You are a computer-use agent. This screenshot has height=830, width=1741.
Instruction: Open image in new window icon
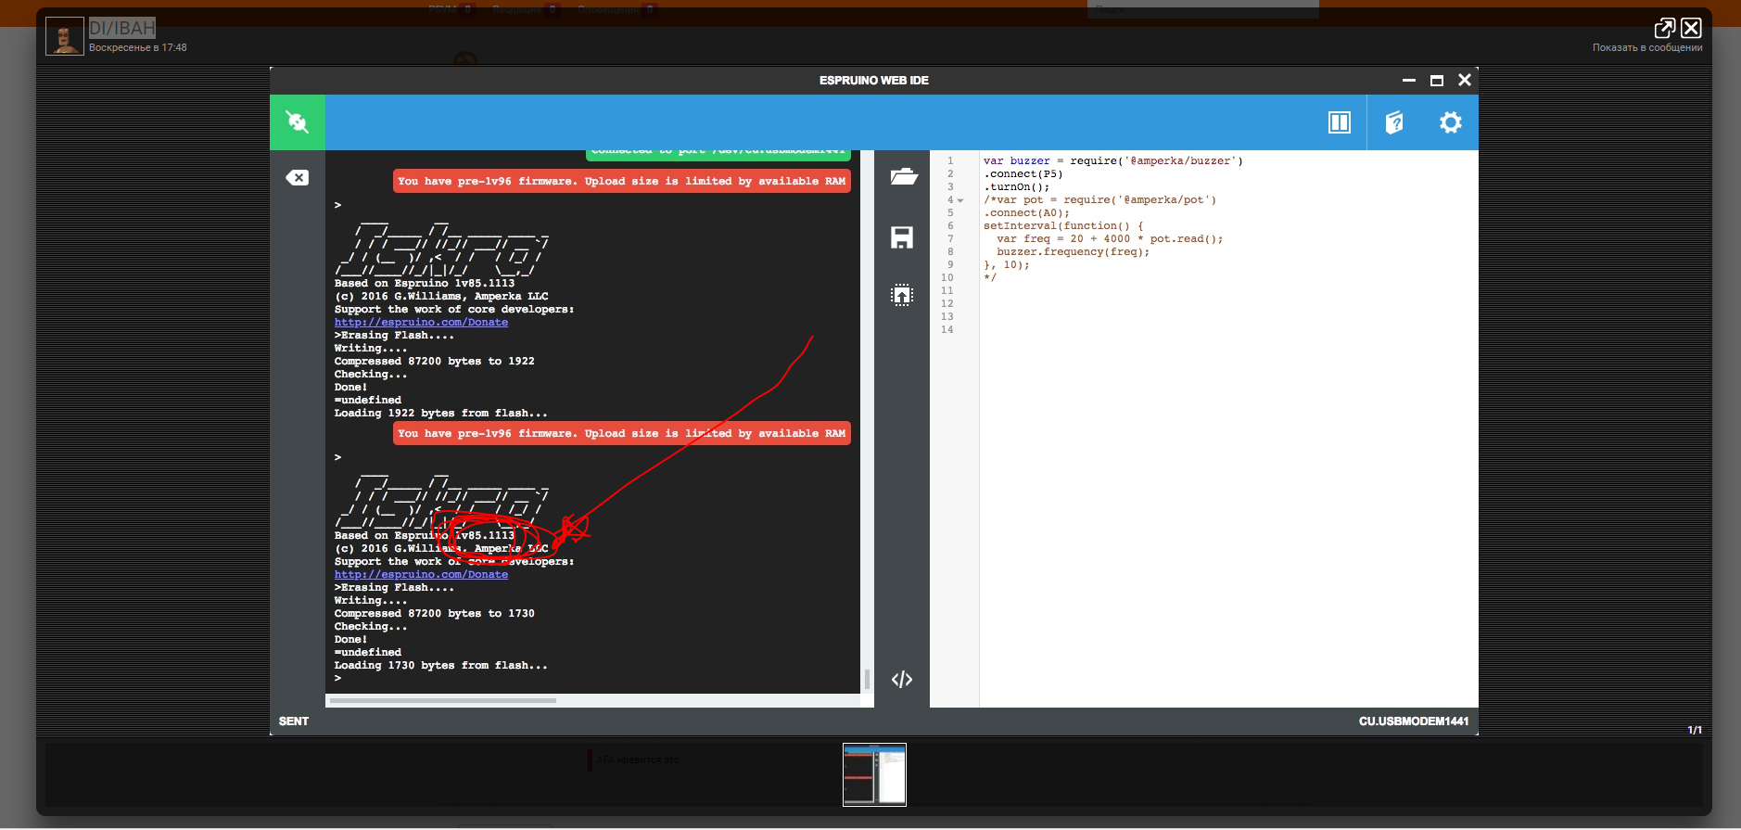[1664, 28]
